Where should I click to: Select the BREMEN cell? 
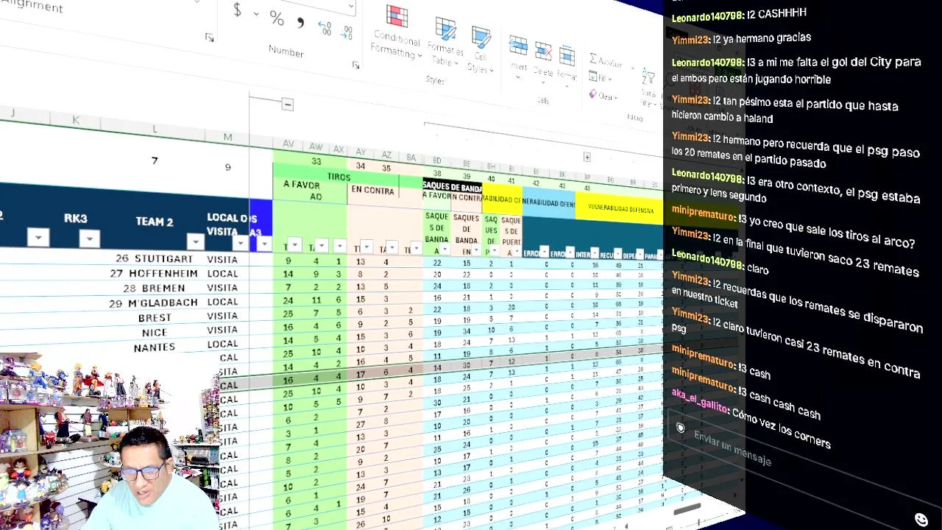[x=163, y=288]
